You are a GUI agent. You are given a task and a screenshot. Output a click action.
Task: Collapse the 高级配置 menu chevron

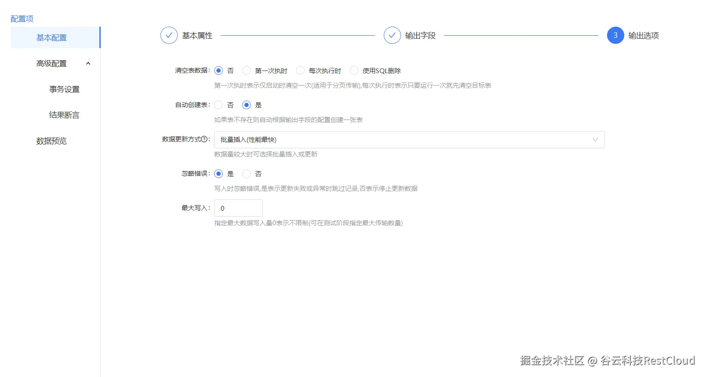pyautogui.click(x=88, y=64)
